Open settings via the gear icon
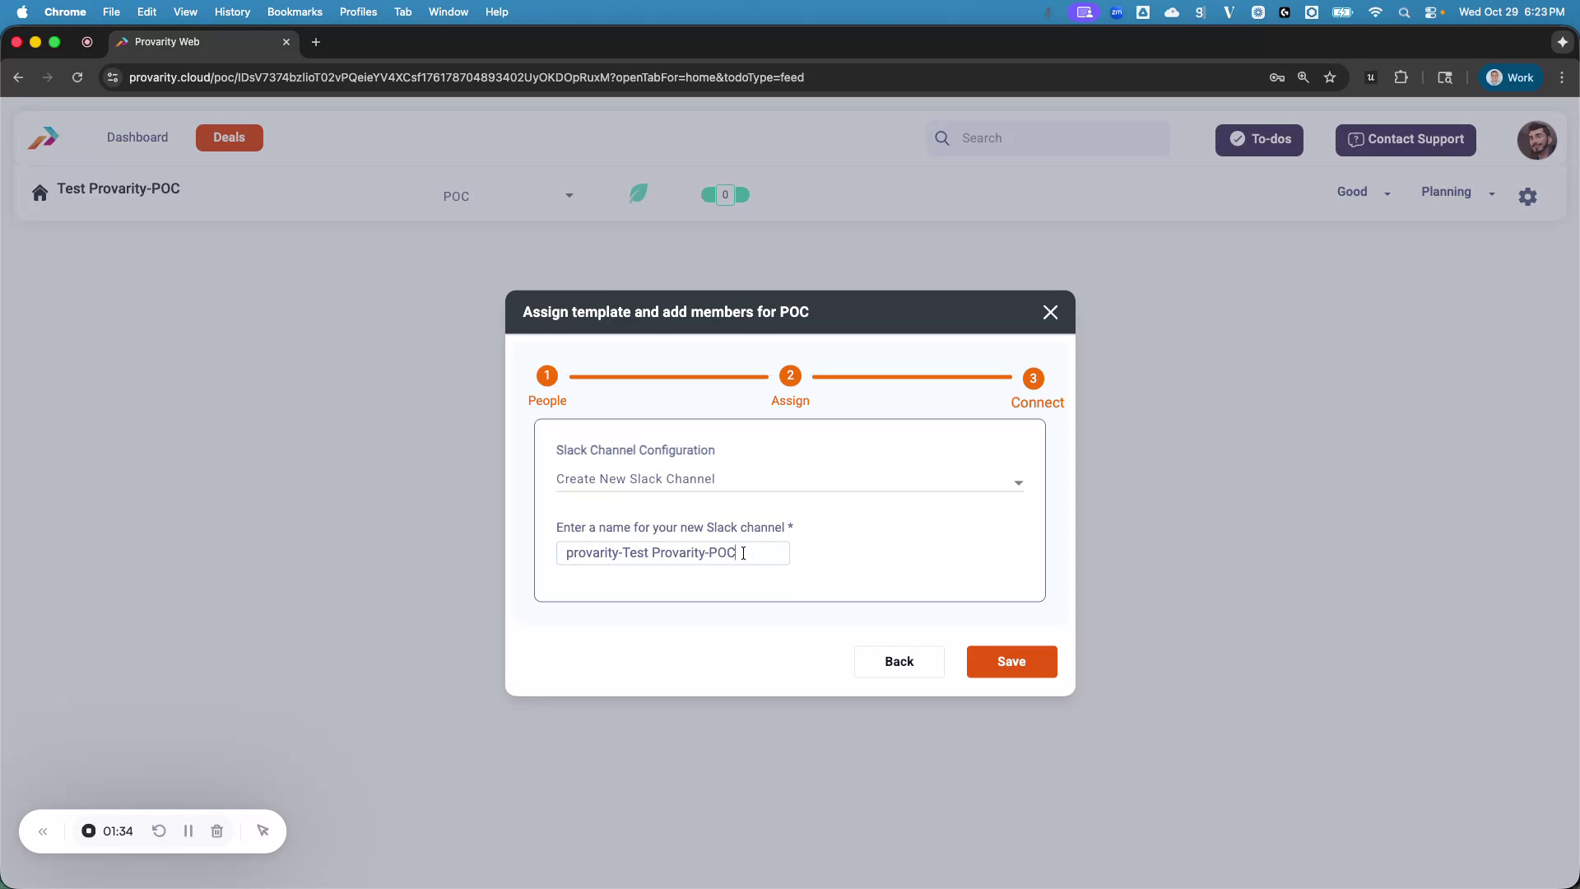The width and height of the screenshot is (1580, 889). pos(1528,196)
